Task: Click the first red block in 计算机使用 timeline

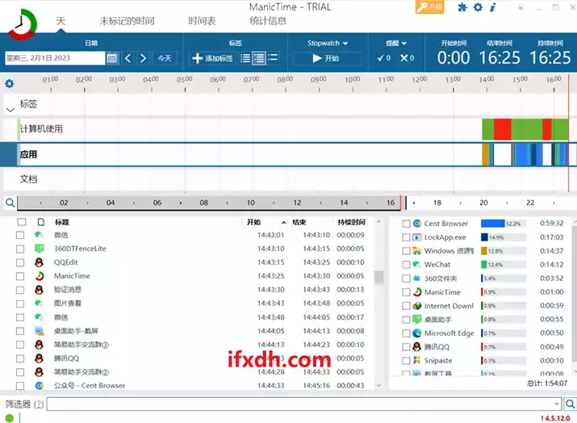Action: pos(502,129)
